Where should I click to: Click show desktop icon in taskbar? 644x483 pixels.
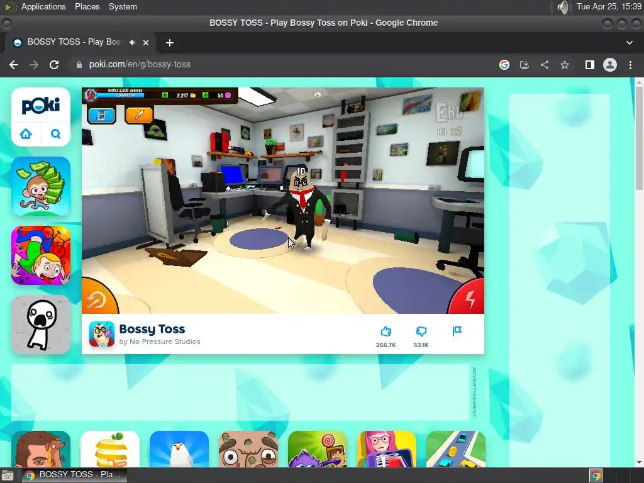(8, 475)
